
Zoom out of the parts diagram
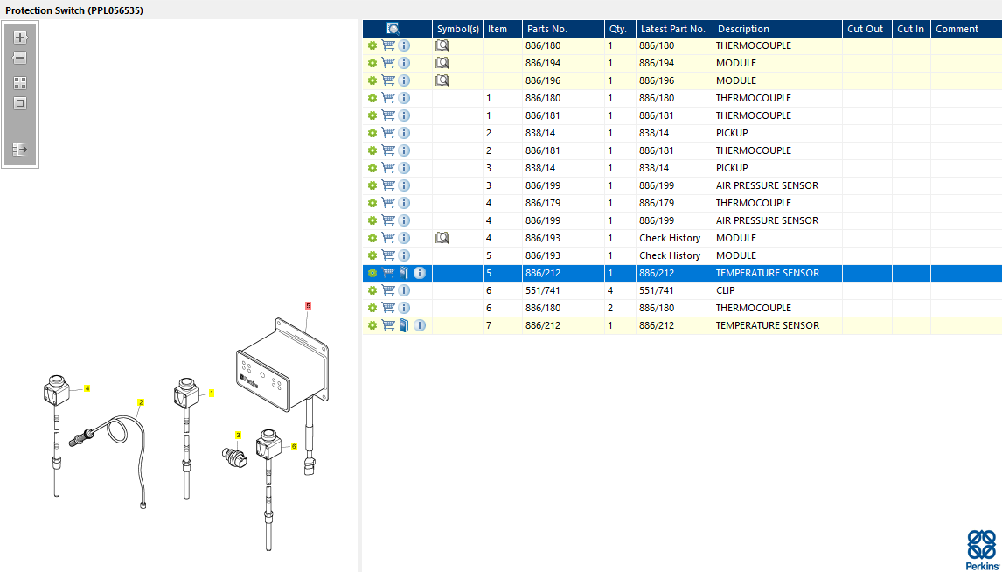coord(20,58)
